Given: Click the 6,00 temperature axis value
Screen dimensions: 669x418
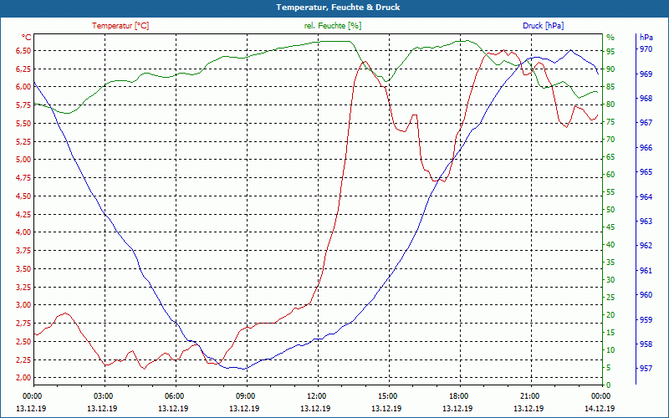Looking at the screenshot, I should point(23,87).
